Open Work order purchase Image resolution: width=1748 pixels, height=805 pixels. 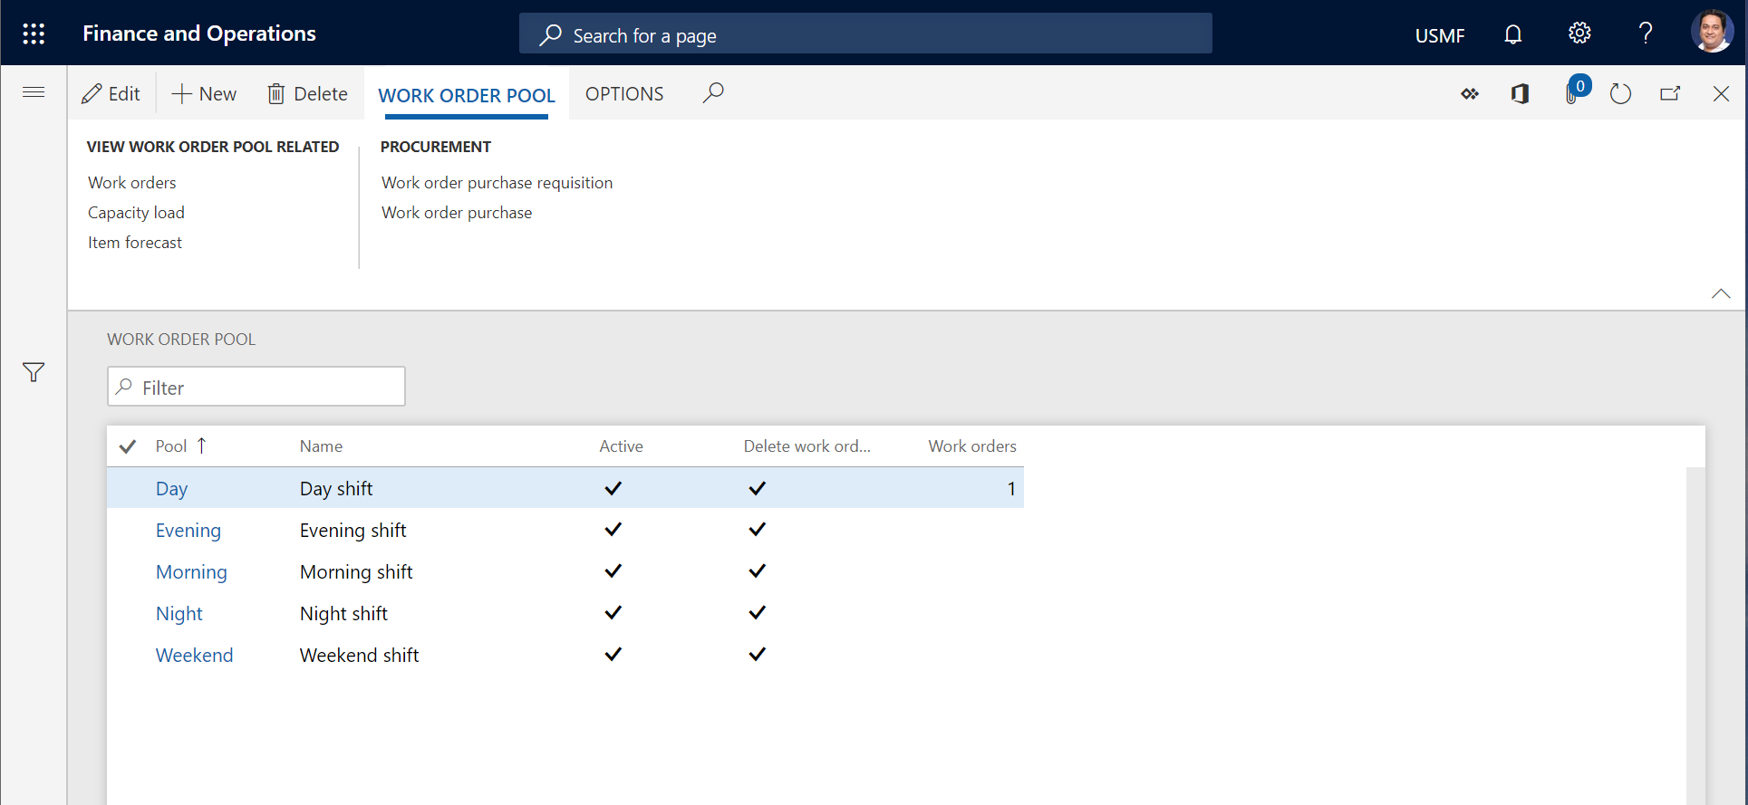[457, 213]
